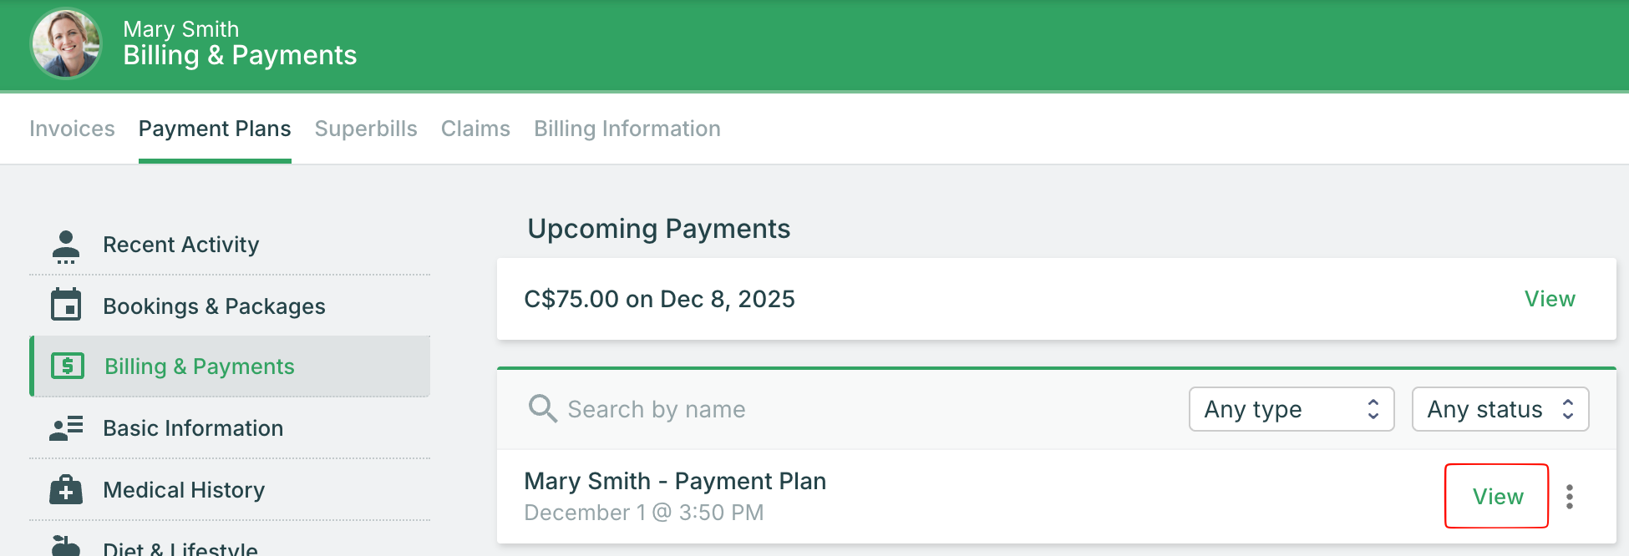Select Recent Activity in the sidebar
1629x556 pixels.
click(x=180, y=245)
